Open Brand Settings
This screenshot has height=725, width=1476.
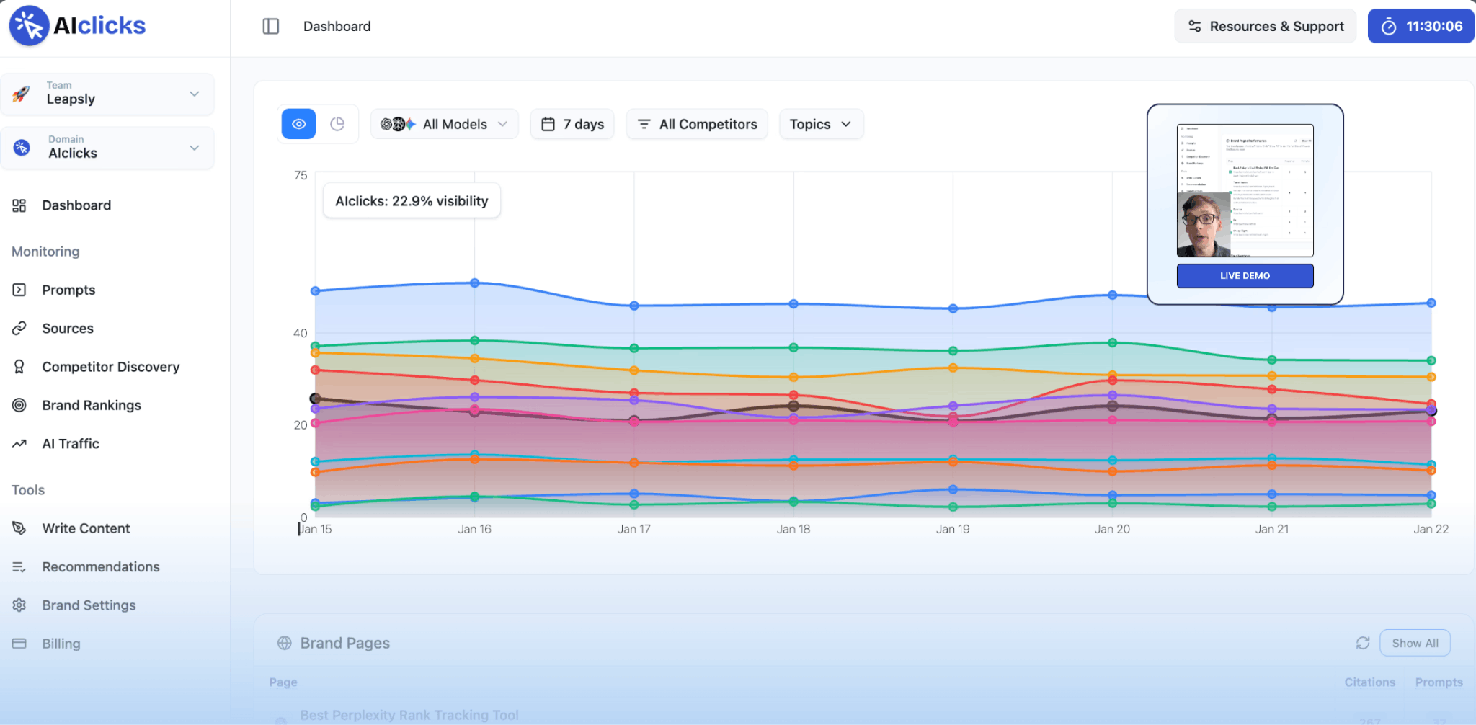click(89, 605)
